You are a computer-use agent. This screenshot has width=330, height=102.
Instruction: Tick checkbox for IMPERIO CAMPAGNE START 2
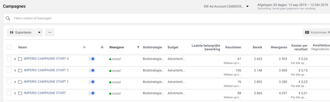(9, 82)
